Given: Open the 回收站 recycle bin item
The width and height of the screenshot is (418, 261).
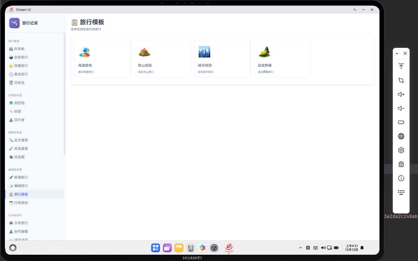Looking at the screenshot, I should pos(34,83).
